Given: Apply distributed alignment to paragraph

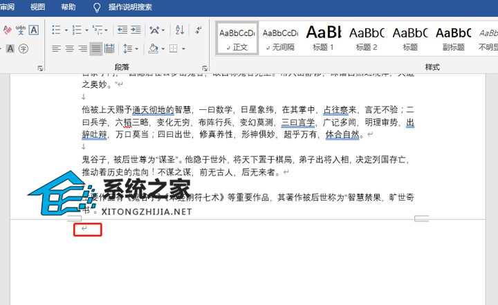Looking at the screenshot, I should [109, 48].
